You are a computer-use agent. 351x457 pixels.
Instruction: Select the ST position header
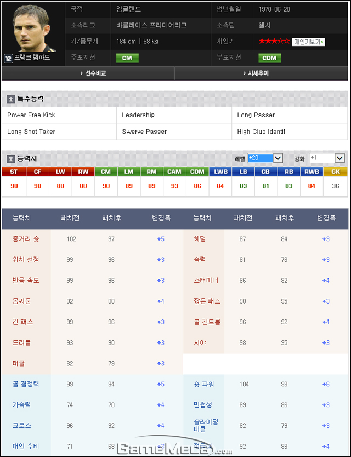pyautogui.click(x=14, y=172)
